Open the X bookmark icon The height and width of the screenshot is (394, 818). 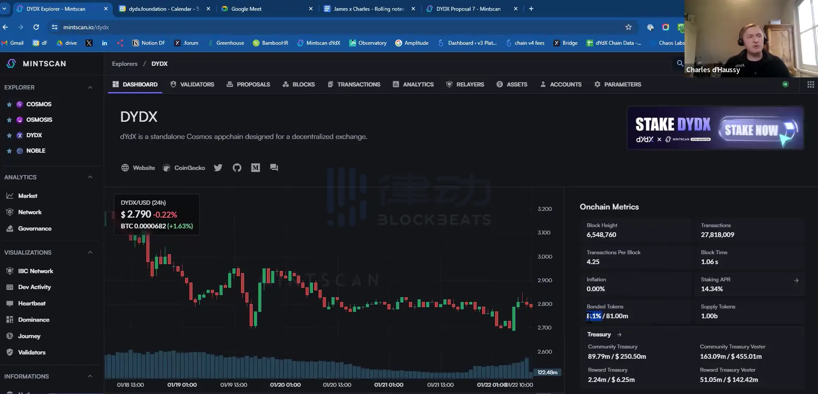pos(89,43)
